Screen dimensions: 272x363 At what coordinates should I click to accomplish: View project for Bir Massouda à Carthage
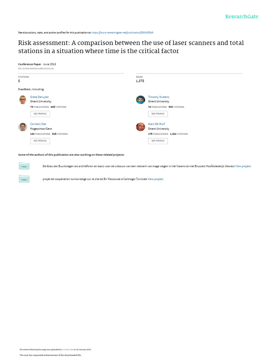(x=155, y=179)
